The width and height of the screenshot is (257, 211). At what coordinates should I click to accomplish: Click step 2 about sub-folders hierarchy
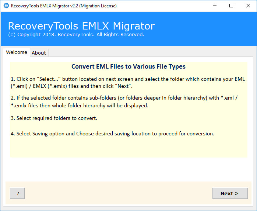click(x=124, y=102)
